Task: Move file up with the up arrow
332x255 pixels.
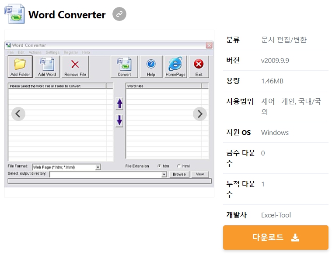Action: [119, 104]
